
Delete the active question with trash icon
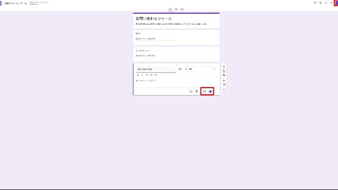[196, 91]
